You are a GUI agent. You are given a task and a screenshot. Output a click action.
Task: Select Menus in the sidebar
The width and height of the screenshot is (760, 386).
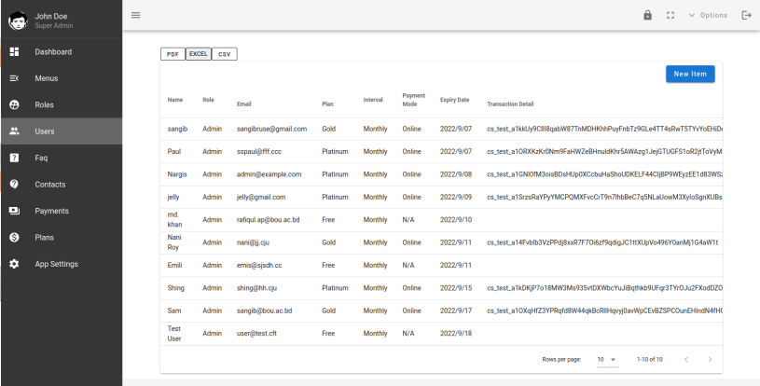(x=47, y=78)
